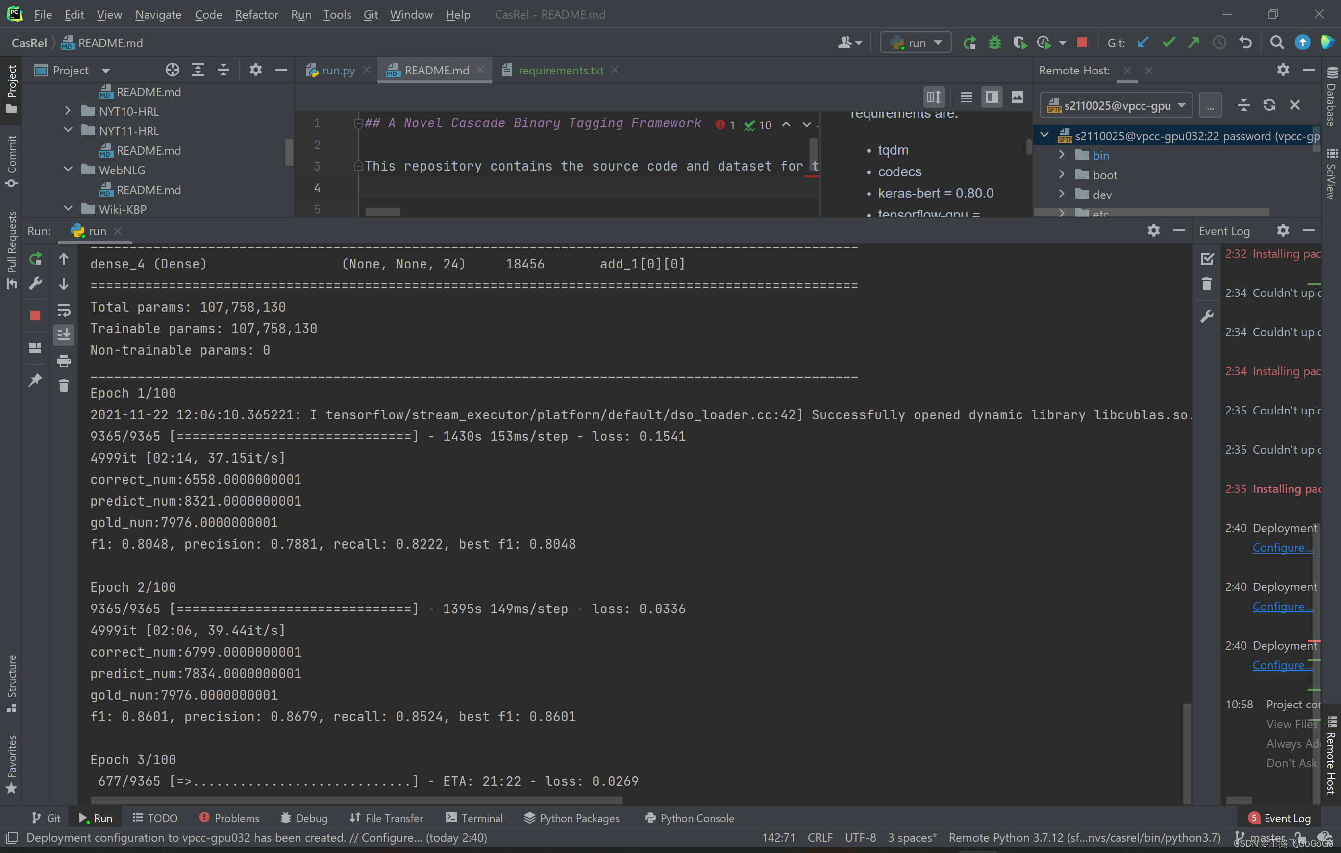
Task: Open the Refactor menu
Action: tap(256, 15)
